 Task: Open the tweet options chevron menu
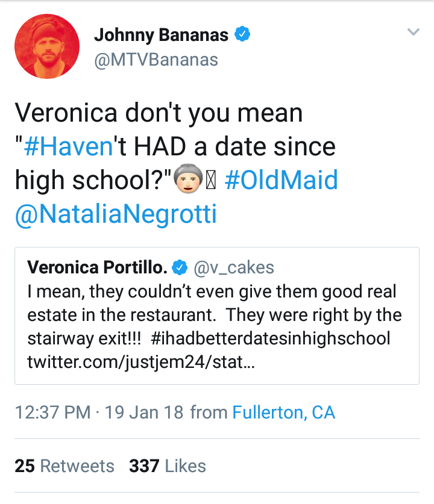coord(413,31)
